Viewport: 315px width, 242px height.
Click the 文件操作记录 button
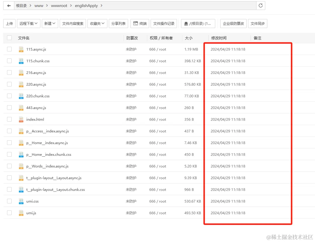(x=164, y=23)
